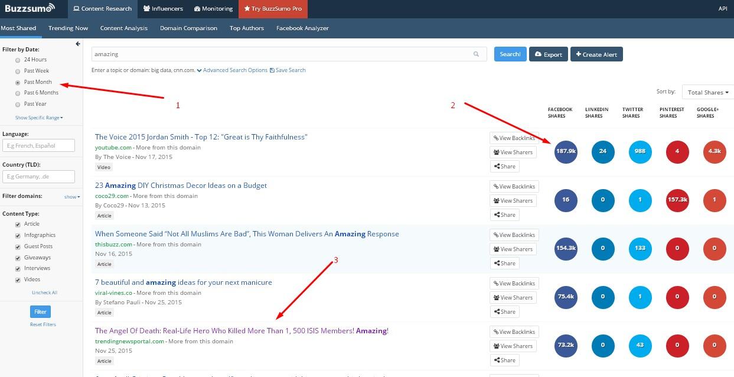734x377 pixels.
Task: Click View Backlinks for The Voice video
Action: [514, 138]
